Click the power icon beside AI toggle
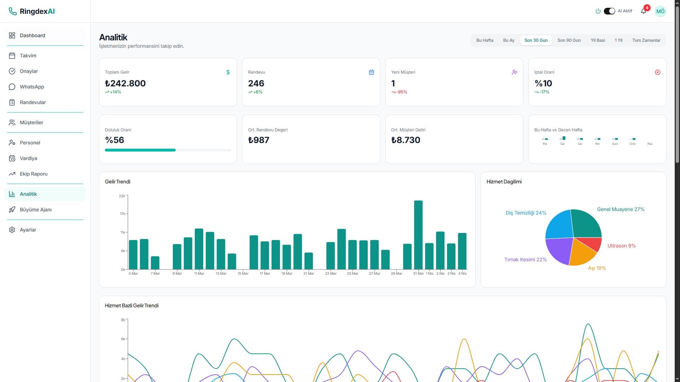Viewport: 680px width, 382px height. (x=598, y=11)
